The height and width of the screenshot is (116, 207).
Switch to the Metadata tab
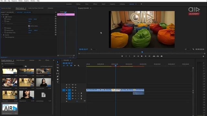tap(50, 8)
